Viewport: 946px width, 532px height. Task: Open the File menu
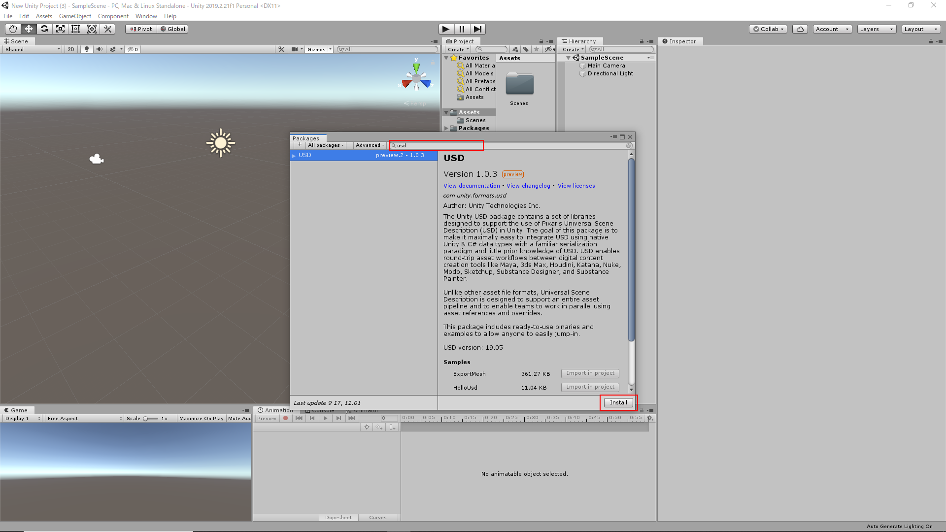(8, 16)
